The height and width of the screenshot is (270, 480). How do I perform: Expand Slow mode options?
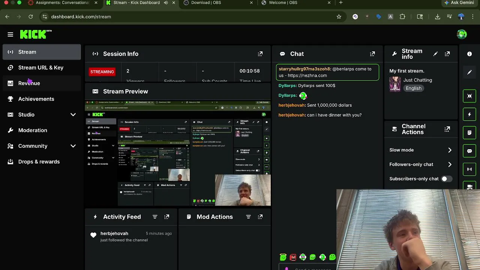coord(450,150)
